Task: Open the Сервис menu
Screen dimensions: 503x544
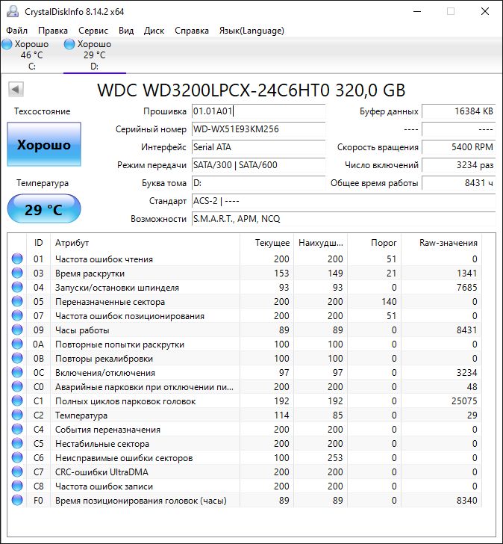Action: (x=93, y=31)
